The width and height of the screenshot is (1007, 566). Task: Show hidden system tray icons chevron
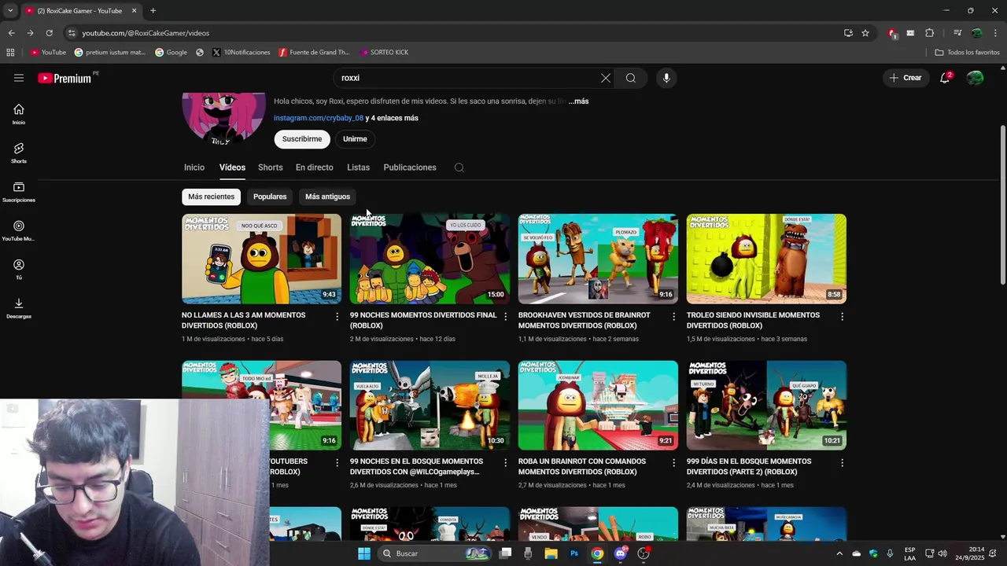pyautogui.click(x=839, y=553)
